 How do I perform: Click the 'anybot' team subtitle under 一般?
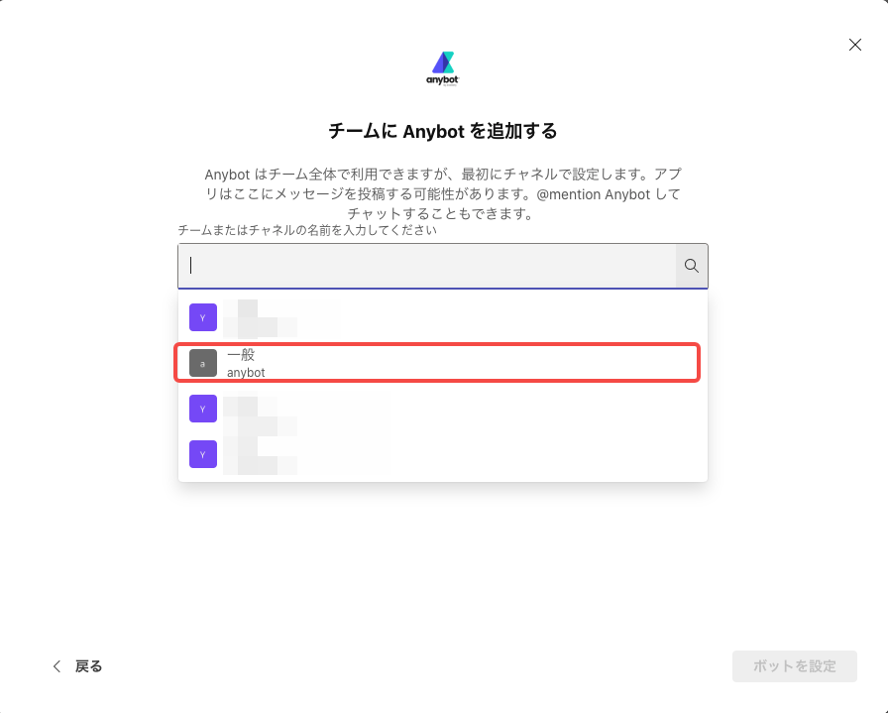pyautogui.click(x=246, y=373)
